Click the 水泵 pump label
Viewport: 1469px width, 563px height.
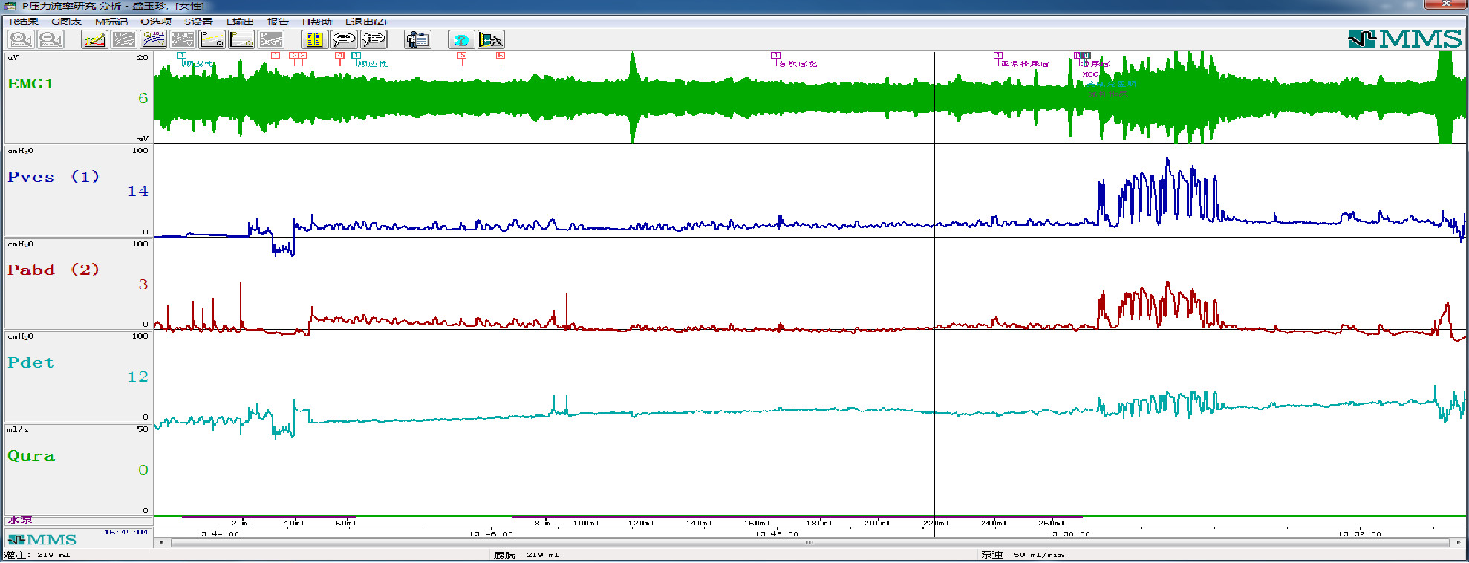click(x=20, y=520)
